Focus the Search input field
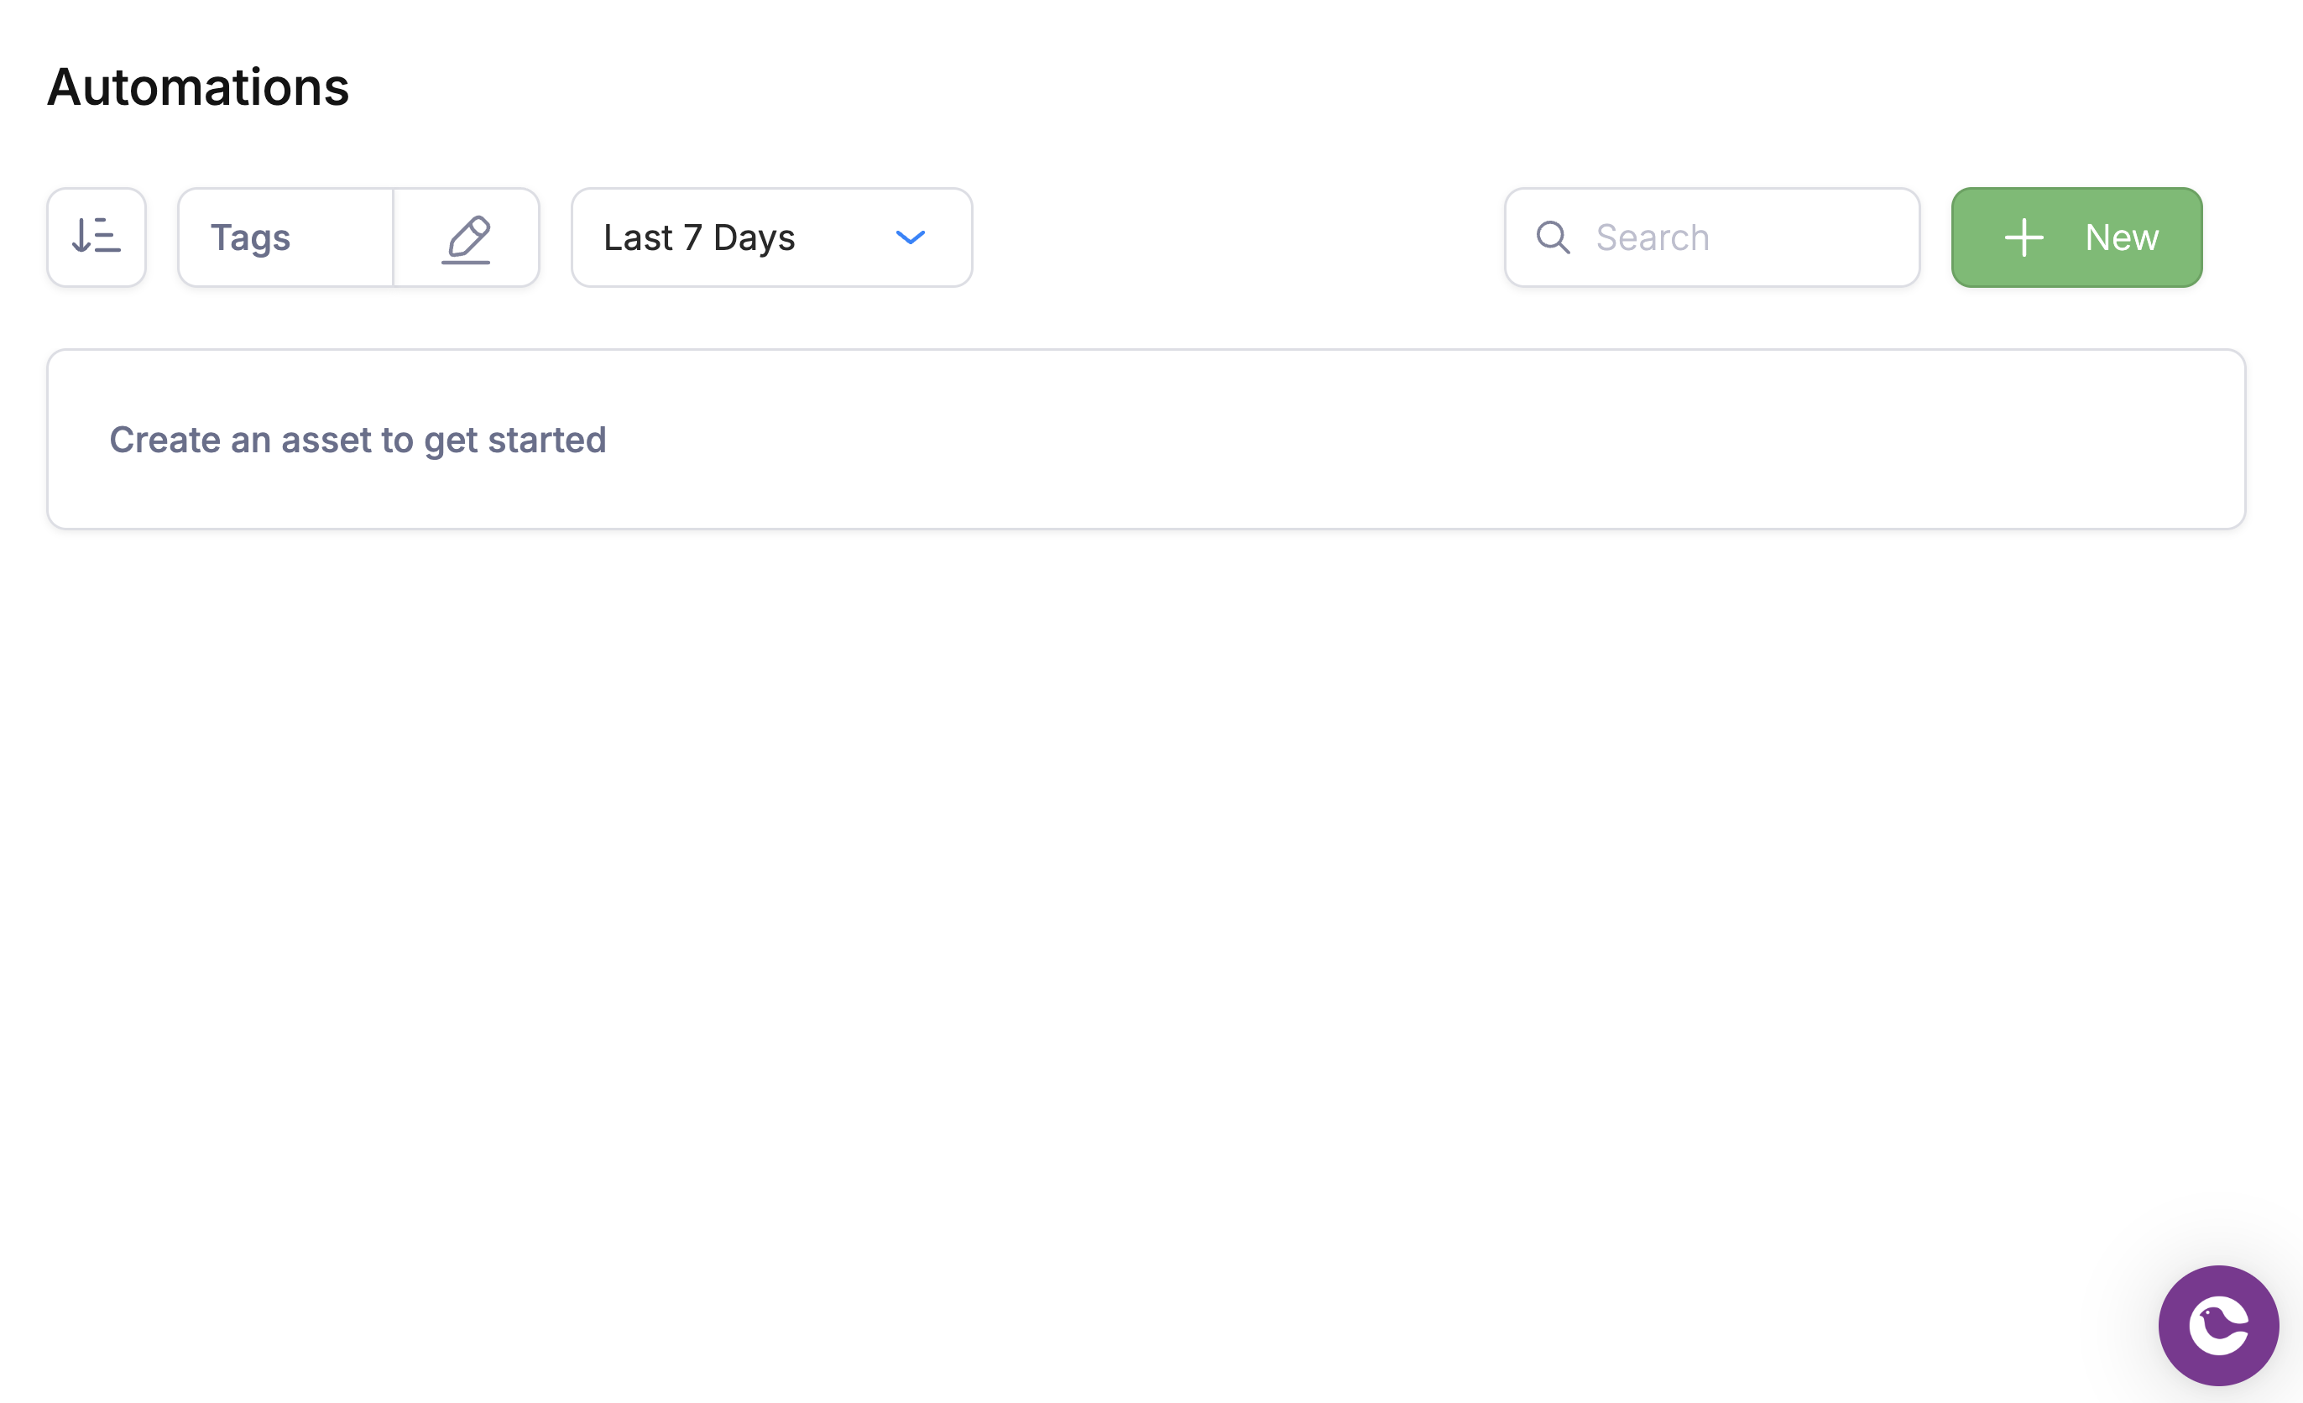 click(x=1710, y=237)
